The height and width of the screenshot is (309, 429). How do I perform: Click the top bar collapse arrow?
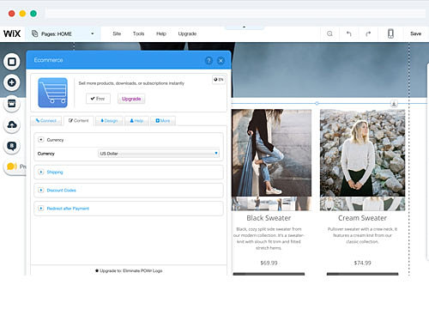tap(244, 27)
